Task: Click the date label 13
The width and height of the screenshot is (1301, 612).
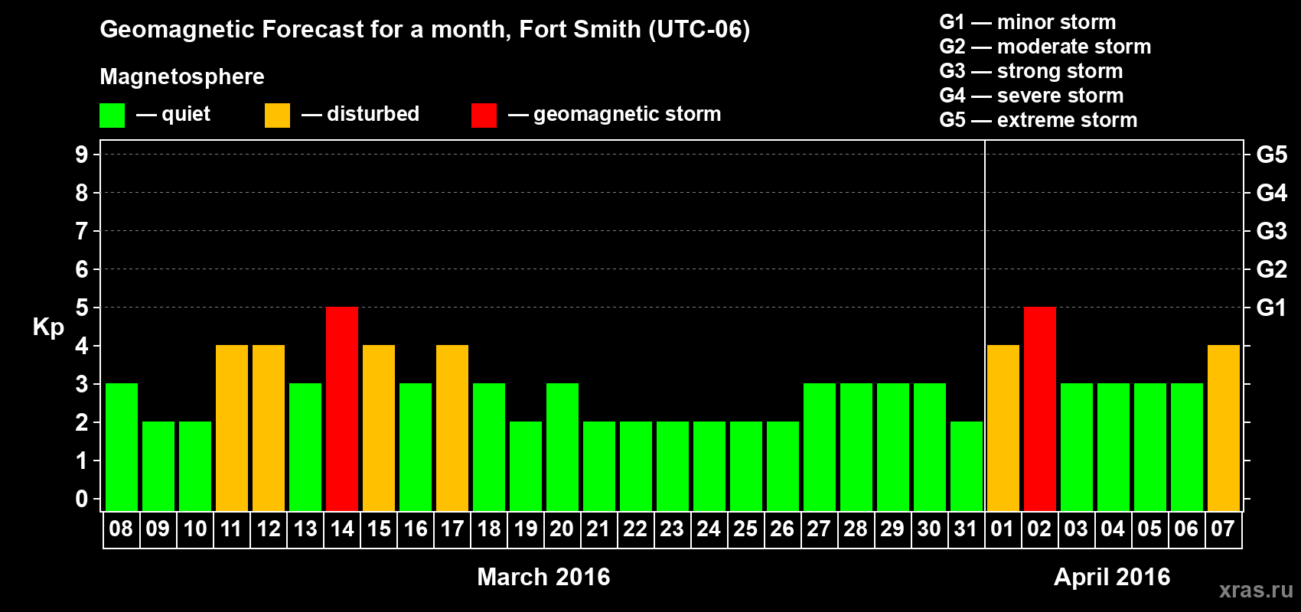Action: (305, 529)
